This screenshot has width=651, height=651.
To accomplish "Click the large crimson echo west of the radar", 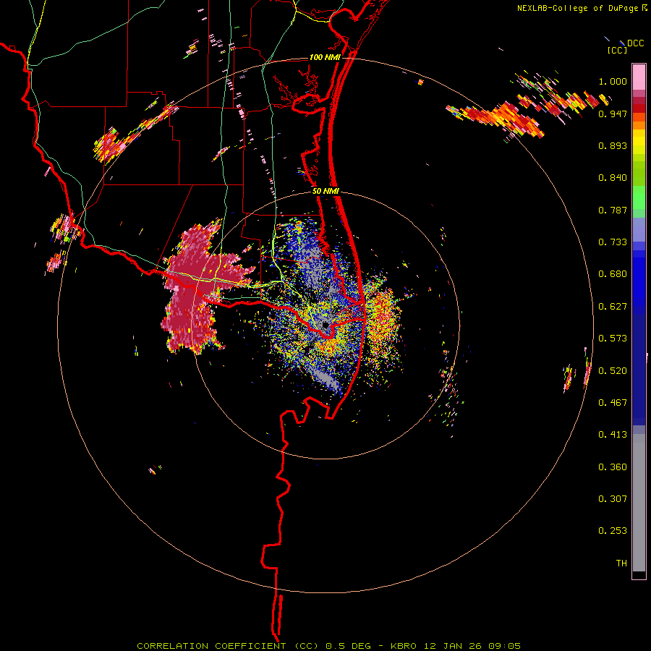I will click(x=195, y=286).
